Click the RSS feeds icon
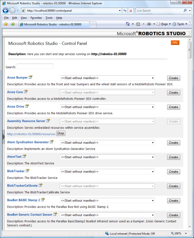The height and width of the screenshot is (238, 194). point(138,24)
